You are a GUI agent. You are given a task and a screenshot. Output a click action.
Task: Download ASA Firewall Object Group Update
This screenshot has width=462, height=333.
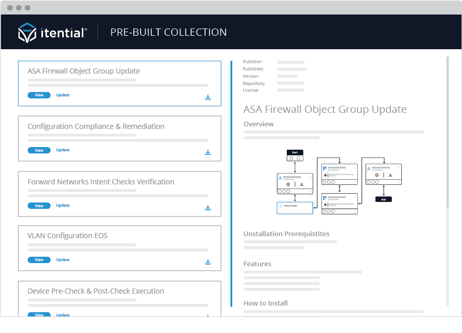coord(208,97)
